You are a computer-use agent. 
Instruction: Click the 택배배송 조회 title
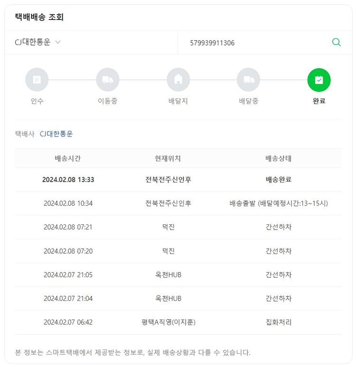point(39,18)
